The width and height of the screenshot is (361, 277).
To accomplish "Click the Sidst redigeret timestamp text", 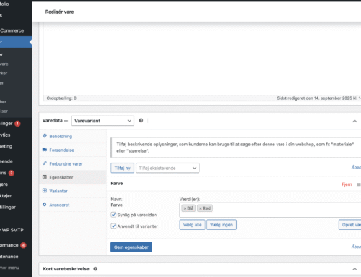I will [319, 98].
